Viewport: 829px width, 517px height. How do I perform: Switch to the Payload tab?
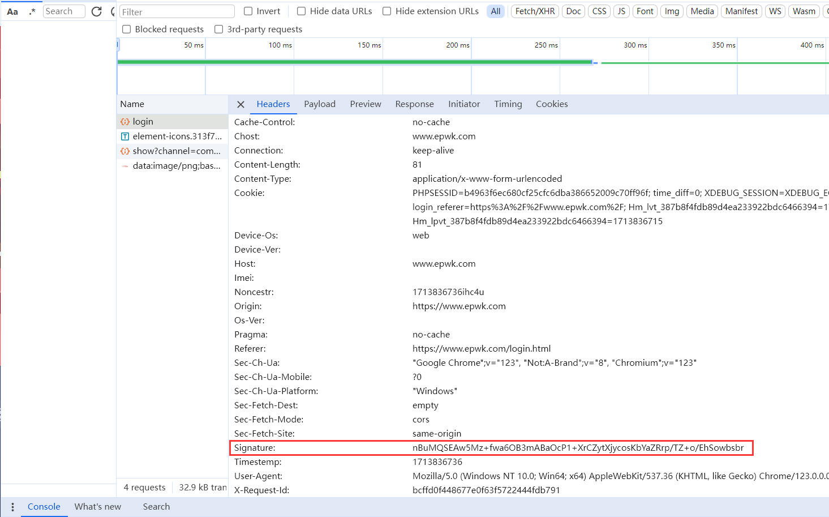pyautogui.click(x=320, y=104)
